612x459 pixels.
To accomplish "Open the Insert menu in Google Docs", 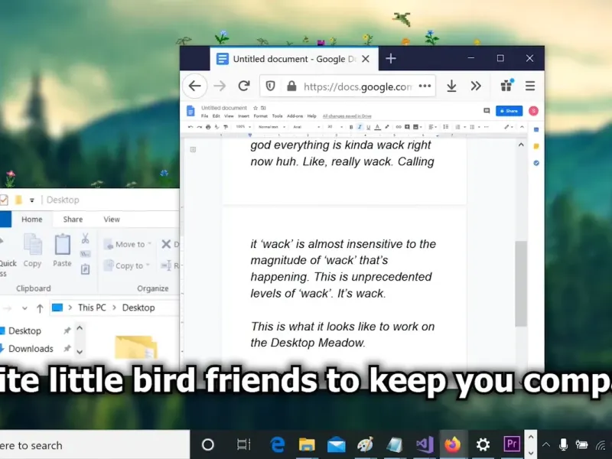I will [243, 116].
